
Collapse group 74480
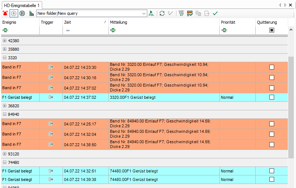tap(5, 162)
